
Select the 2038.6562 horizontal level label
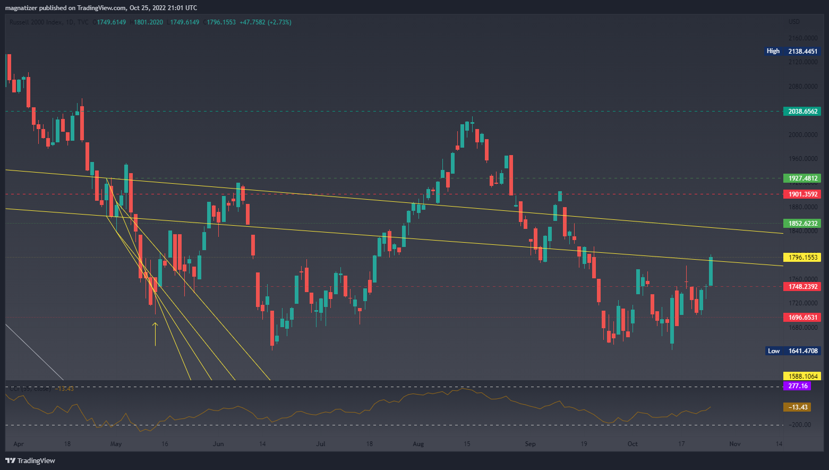point(802,112)
